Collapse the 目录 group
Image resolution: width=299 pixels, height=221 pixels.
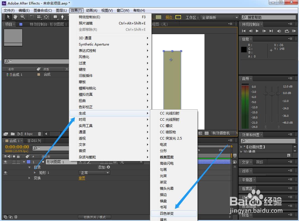29,167
